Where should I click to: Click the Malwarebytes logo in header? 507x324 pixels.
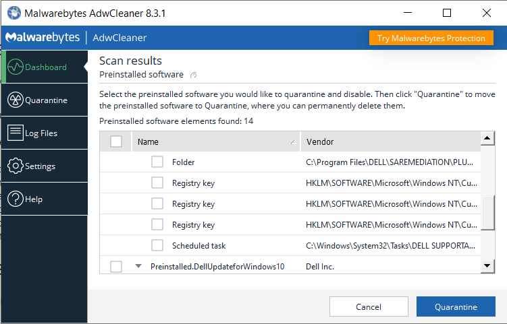[43, 38]
